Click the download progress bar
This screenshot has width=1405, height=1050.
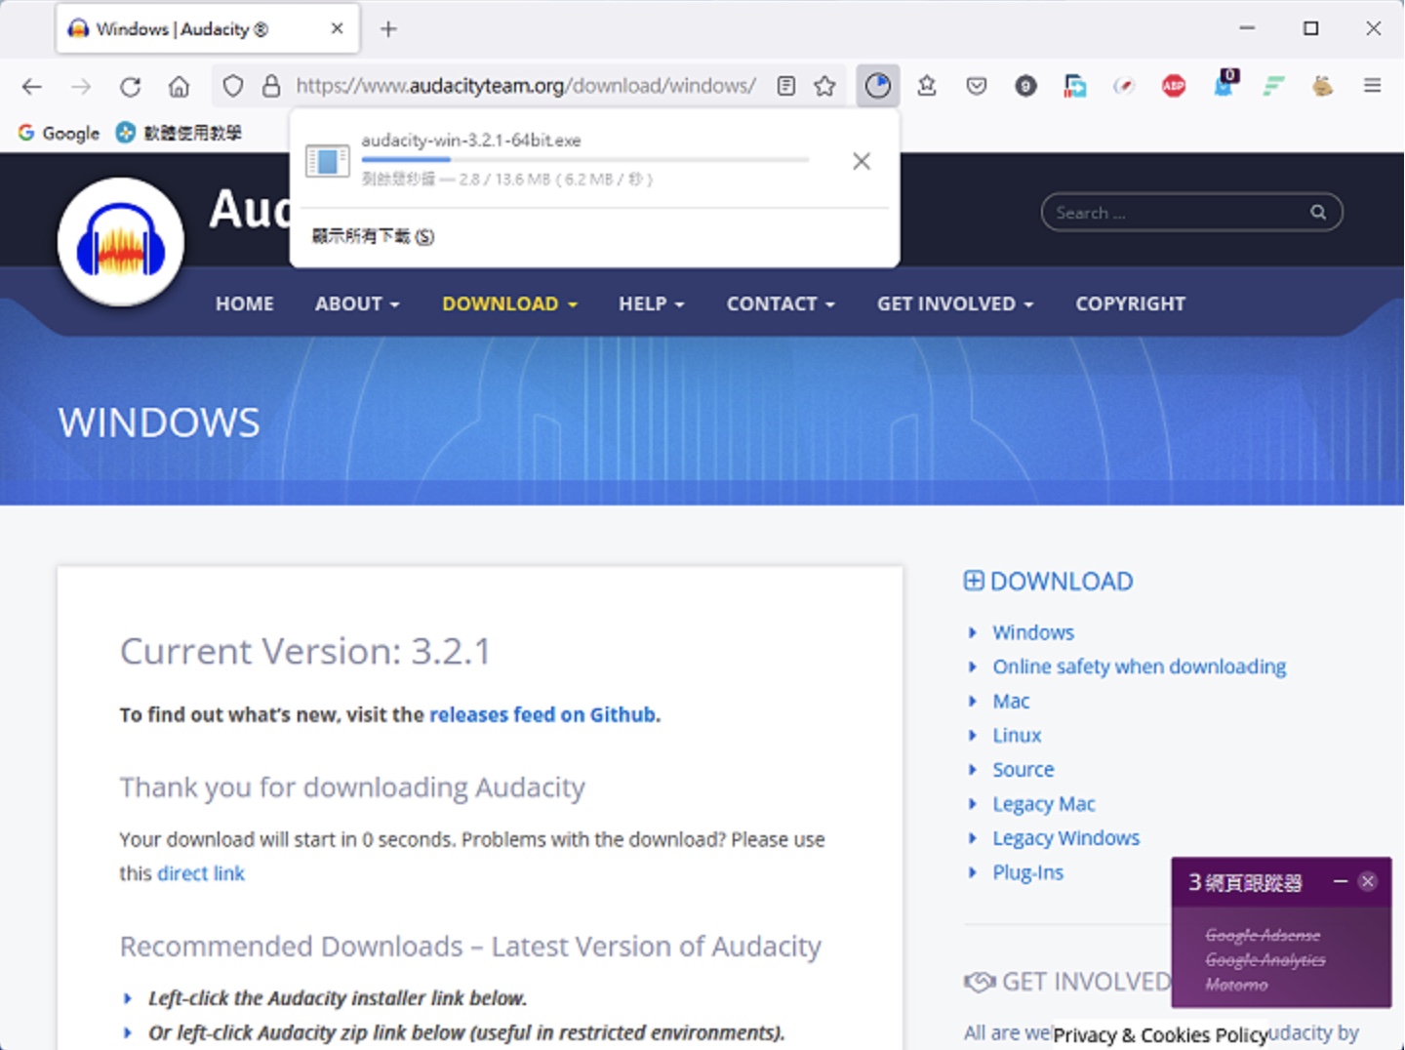585,159
